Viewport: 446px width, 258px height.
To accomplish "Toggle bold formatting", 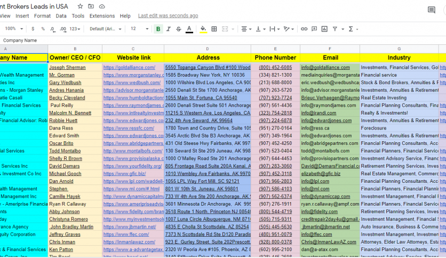I will click(x=158, y=29).
